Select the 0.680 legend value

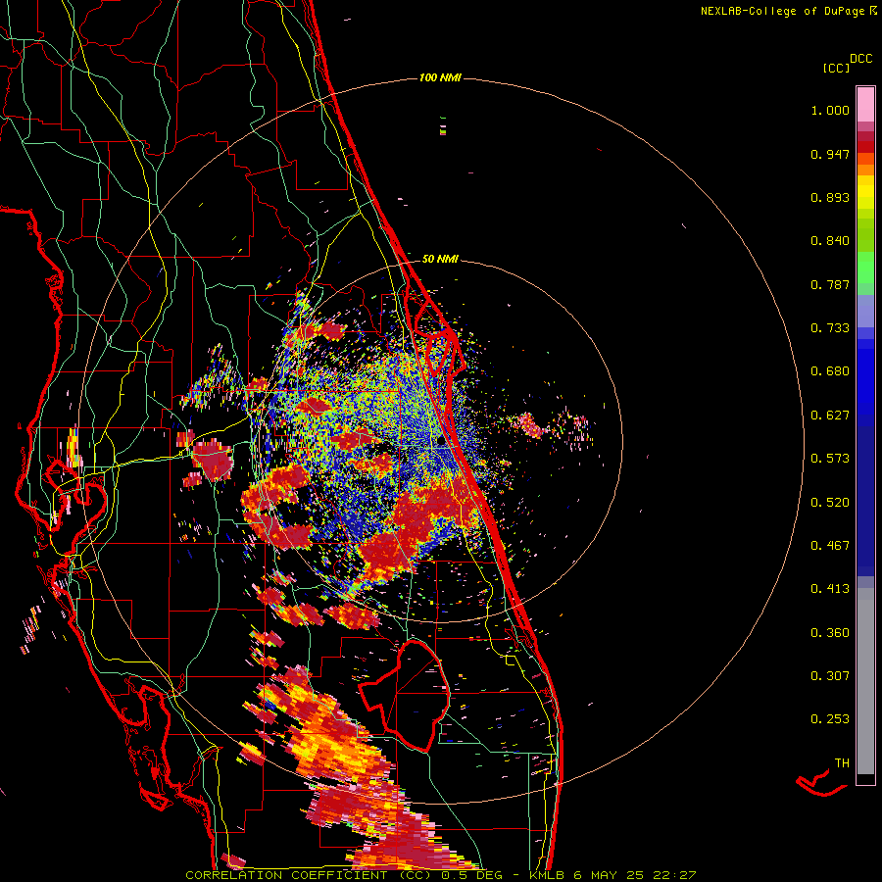[830, 371]
